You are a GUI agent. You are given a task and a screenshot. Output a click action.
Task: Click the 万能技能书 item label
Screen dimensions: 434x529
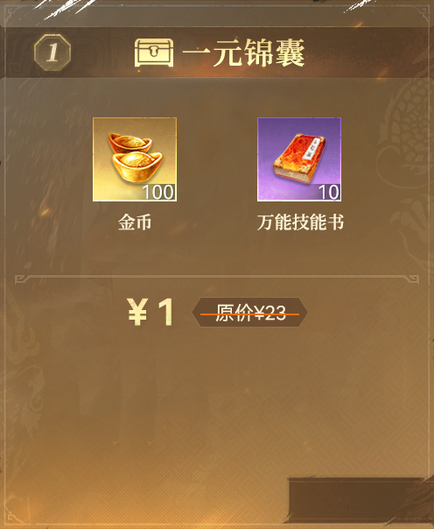(300, 222)
